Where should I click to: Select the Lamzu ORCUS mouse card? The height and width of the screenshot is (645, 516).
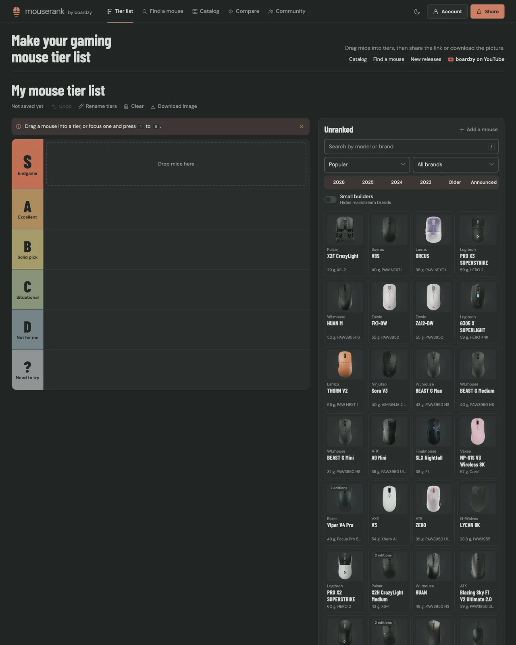[433, 244]
